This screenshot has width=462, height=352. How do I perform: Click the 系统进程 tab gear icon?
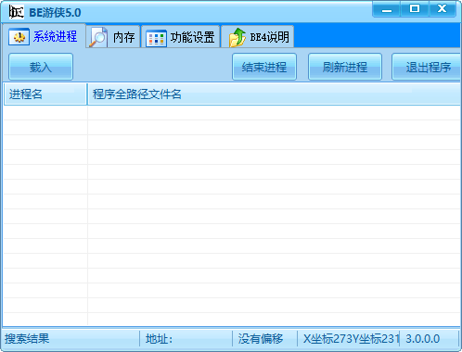[x=19, y=37]
